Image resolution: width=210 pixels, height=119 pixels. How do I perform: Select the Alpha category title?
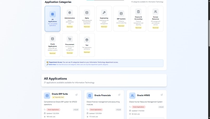87,18
